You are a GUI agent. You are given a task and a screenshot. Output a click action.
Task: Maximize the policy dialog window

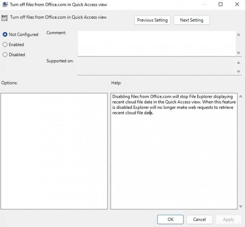pyautogui.click(x=221, y=4)
